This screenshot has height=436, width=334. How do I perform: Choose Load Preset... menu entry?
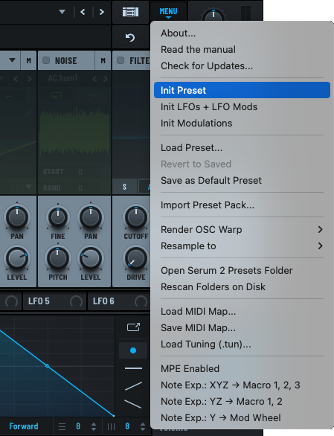pyautogui.click(x=242, y=147)
